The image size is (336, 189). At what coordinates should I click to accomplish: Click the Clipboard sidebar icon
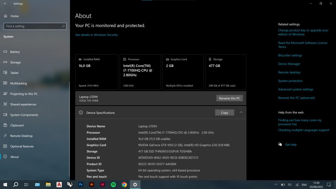(5, 125)
